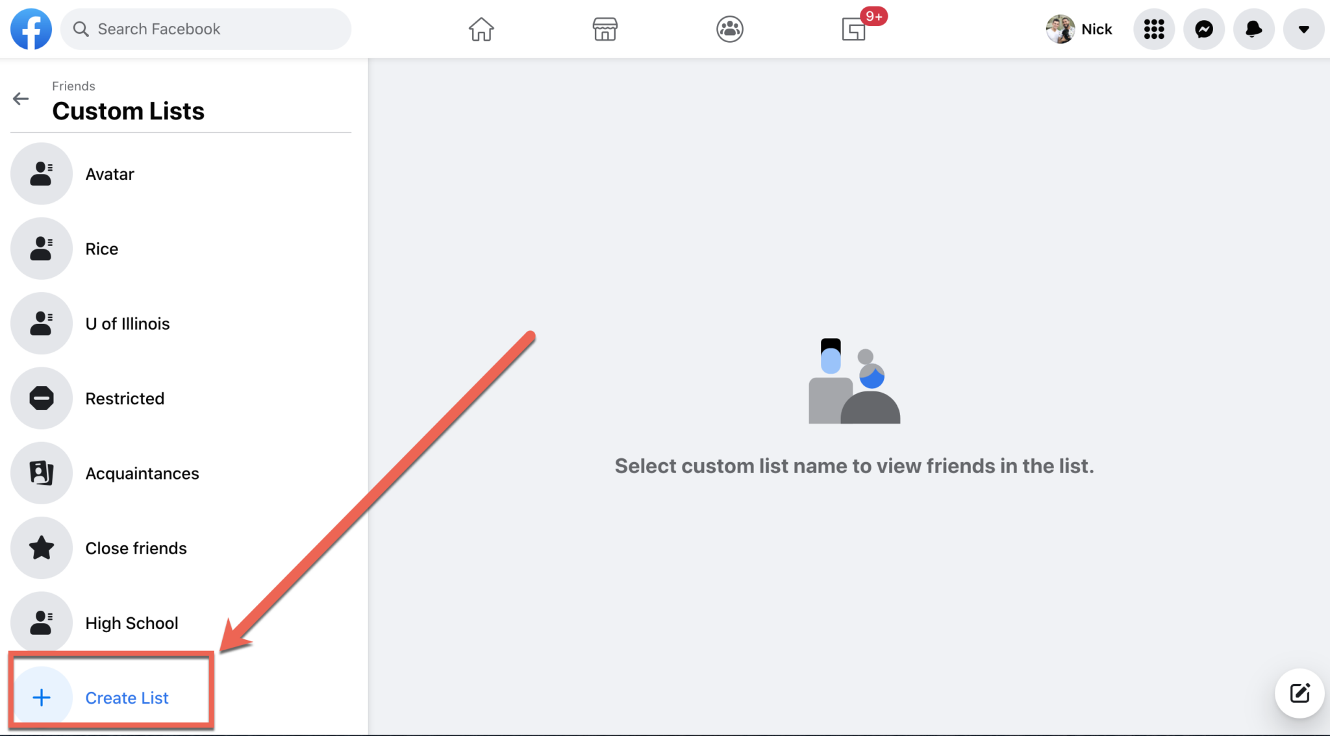The width and height of the screenshot is (1330, 736).
Task: Click the Facebook logo
Action: point(31,29)
